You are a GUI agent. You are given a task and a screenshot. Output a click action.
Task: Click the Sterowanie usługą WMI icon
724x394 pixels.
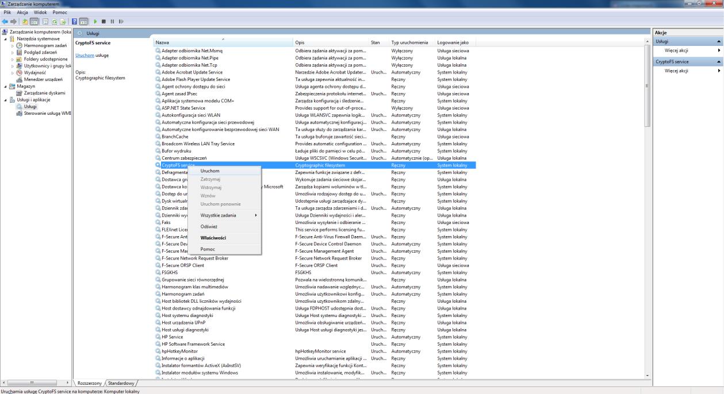pos(20,113)
